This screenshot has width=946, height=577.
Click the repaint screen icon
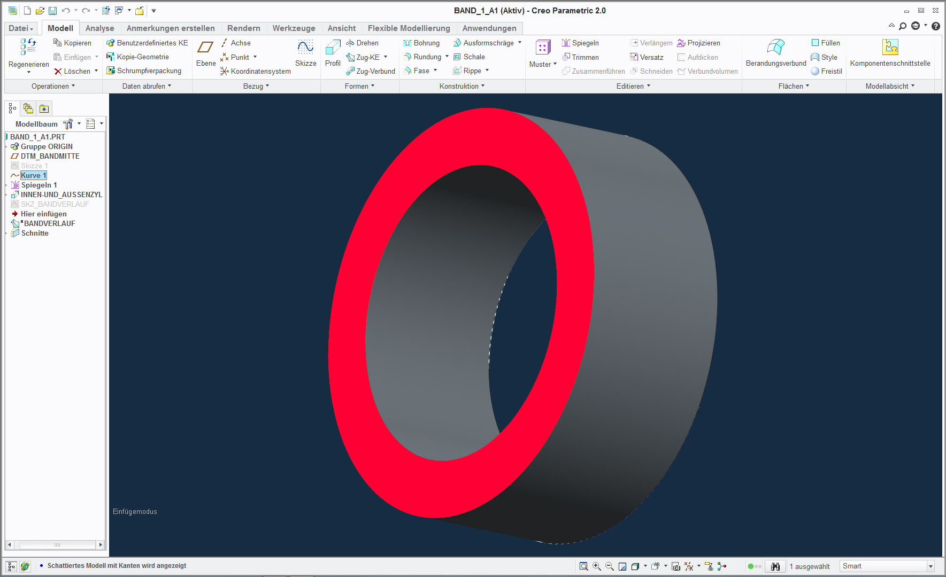pyautogui.click(x=622, y=566)
